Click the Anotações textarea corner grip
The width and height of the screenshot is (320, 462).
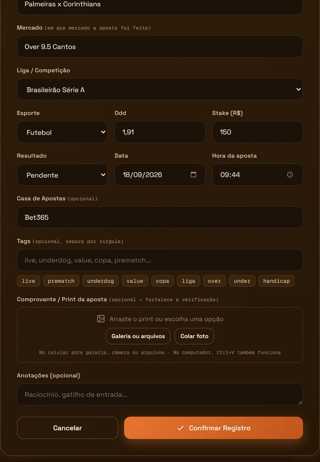300,403
